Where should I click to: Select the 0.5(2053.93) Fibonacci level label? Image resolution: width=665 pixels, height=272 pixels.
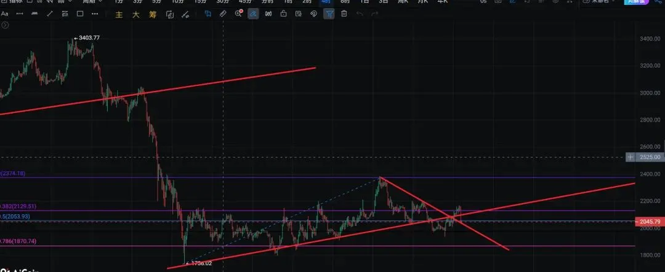(x=15, y=217)
